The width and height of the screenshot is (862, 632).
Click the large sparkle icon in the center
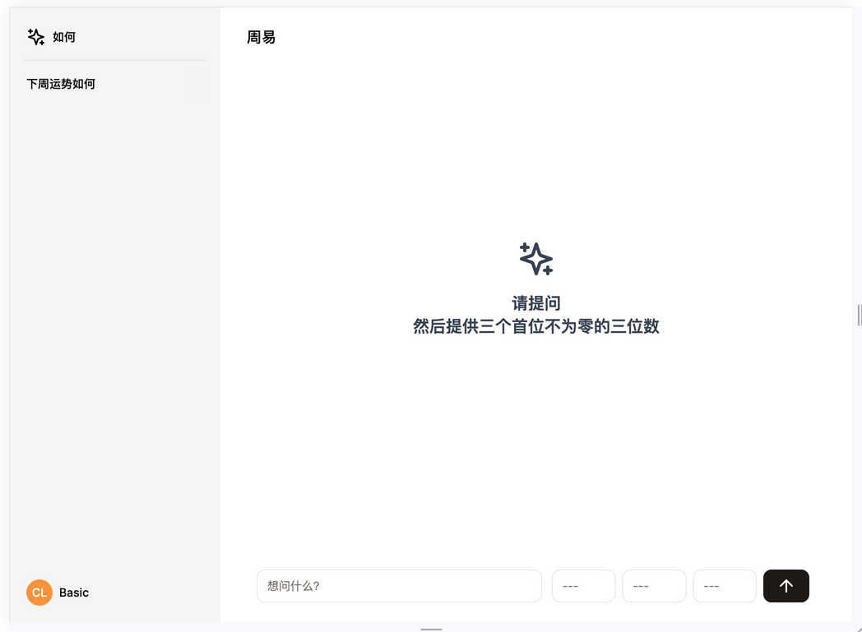click(536, 259)
